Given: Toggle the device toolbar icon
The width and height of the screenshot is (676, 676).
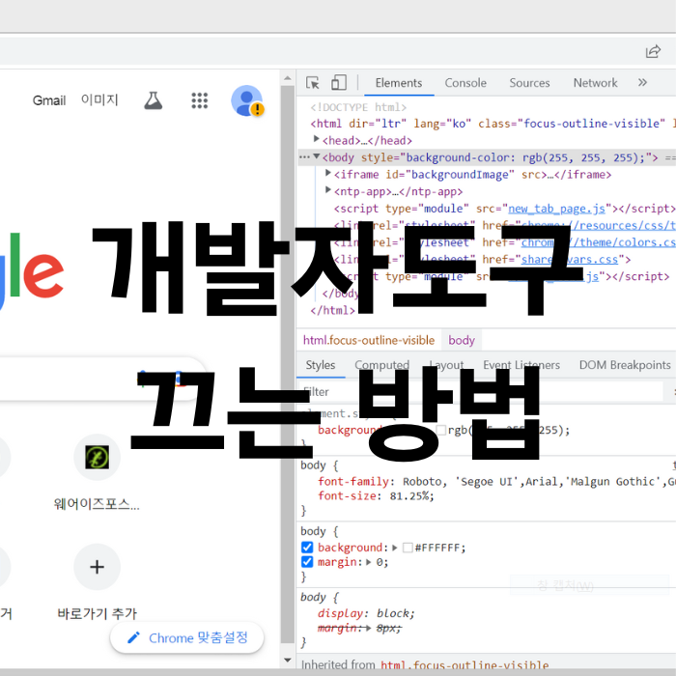Looking at the screenshot, I should [x=338, y=82].
